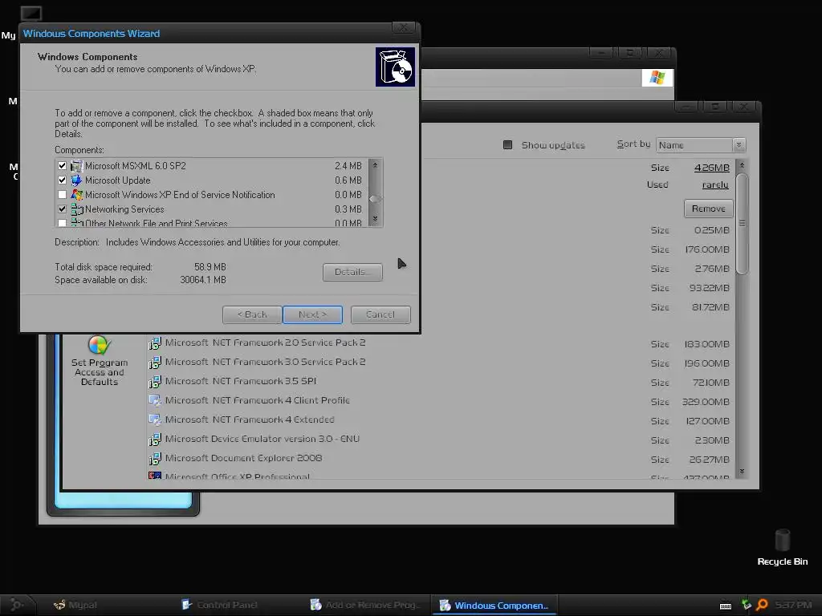This screenshot has width=822, height=616.
Task: Click the Back button in the wizard
Action: (252, 314)
